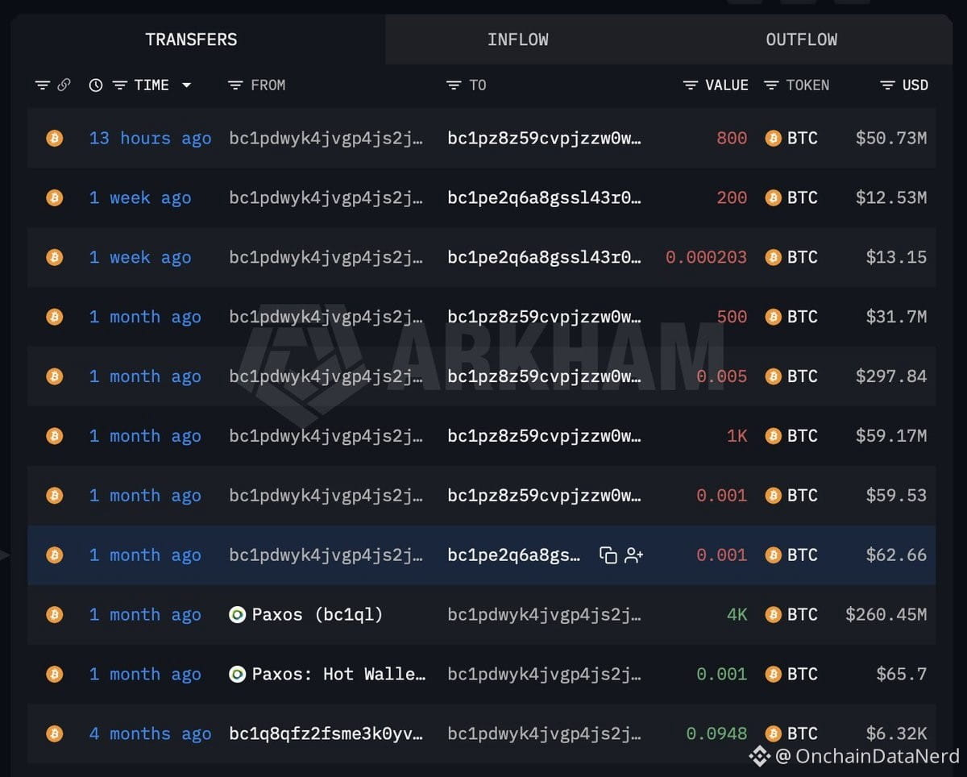Filter by transaction link column icon

pyautogui.click(x=43, y=85)
